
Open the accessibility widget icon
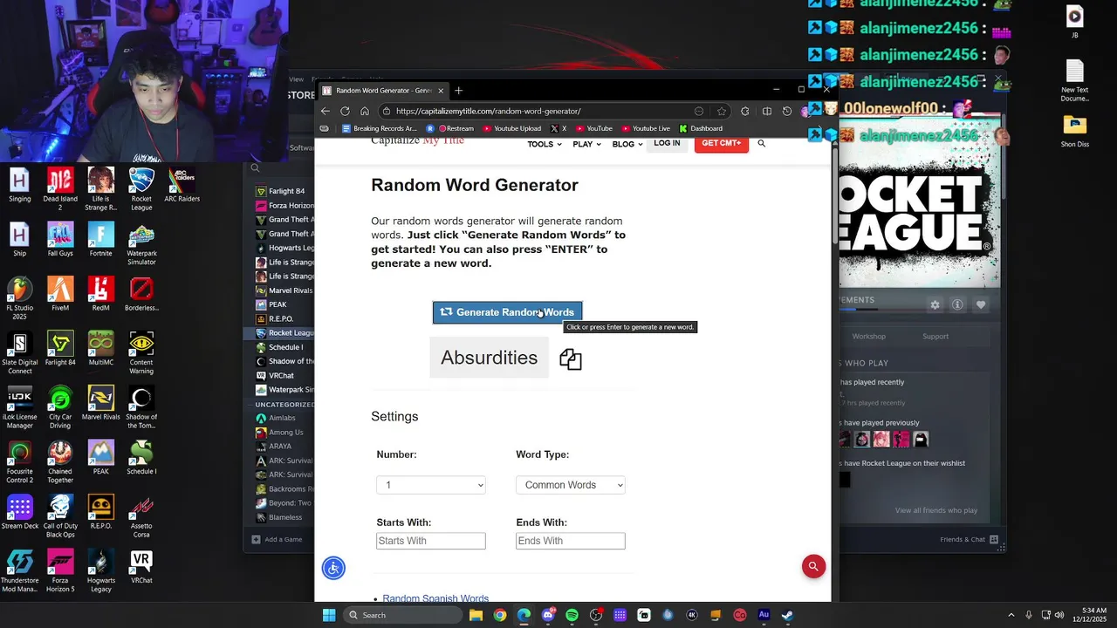point(333,568)
